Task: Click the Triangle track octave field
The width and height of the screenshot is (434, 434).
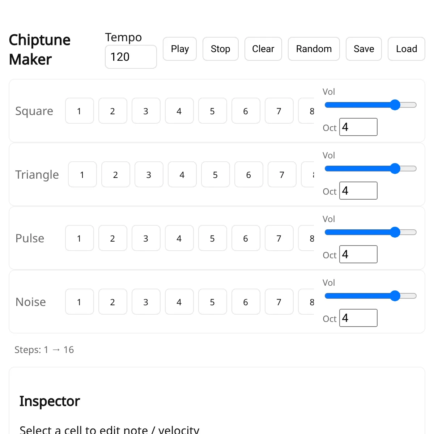Action: coord(358,191)
